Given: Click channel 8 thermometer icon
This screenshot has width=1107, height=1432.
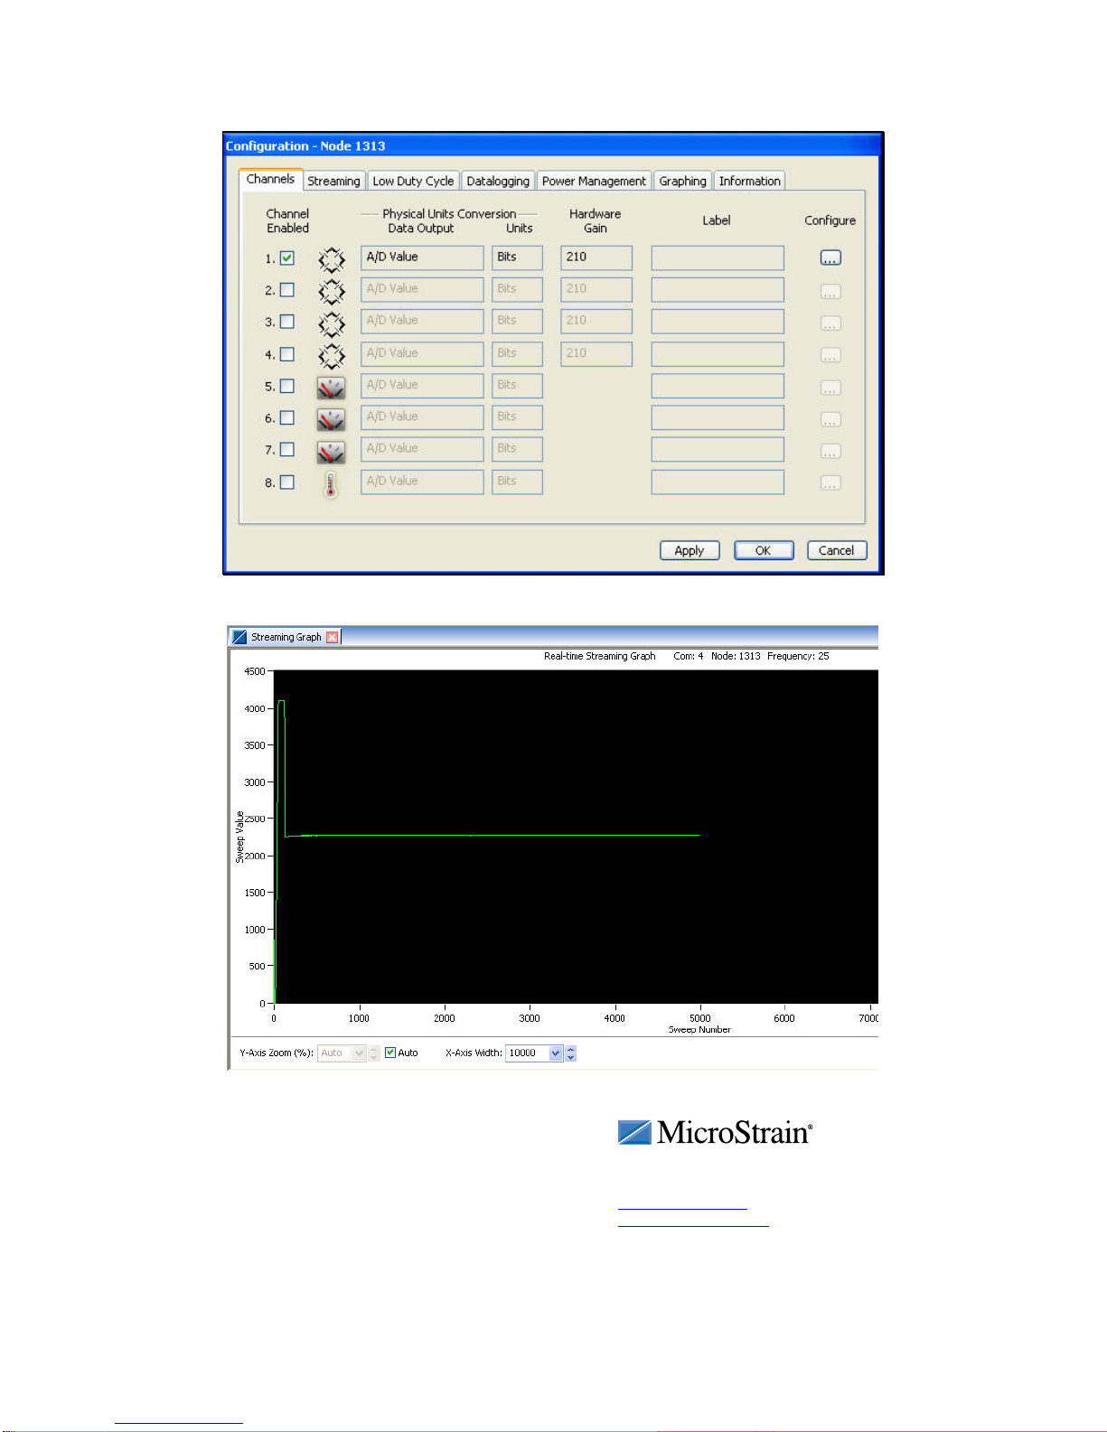Looking at the screenshot, I should [331, 484].
